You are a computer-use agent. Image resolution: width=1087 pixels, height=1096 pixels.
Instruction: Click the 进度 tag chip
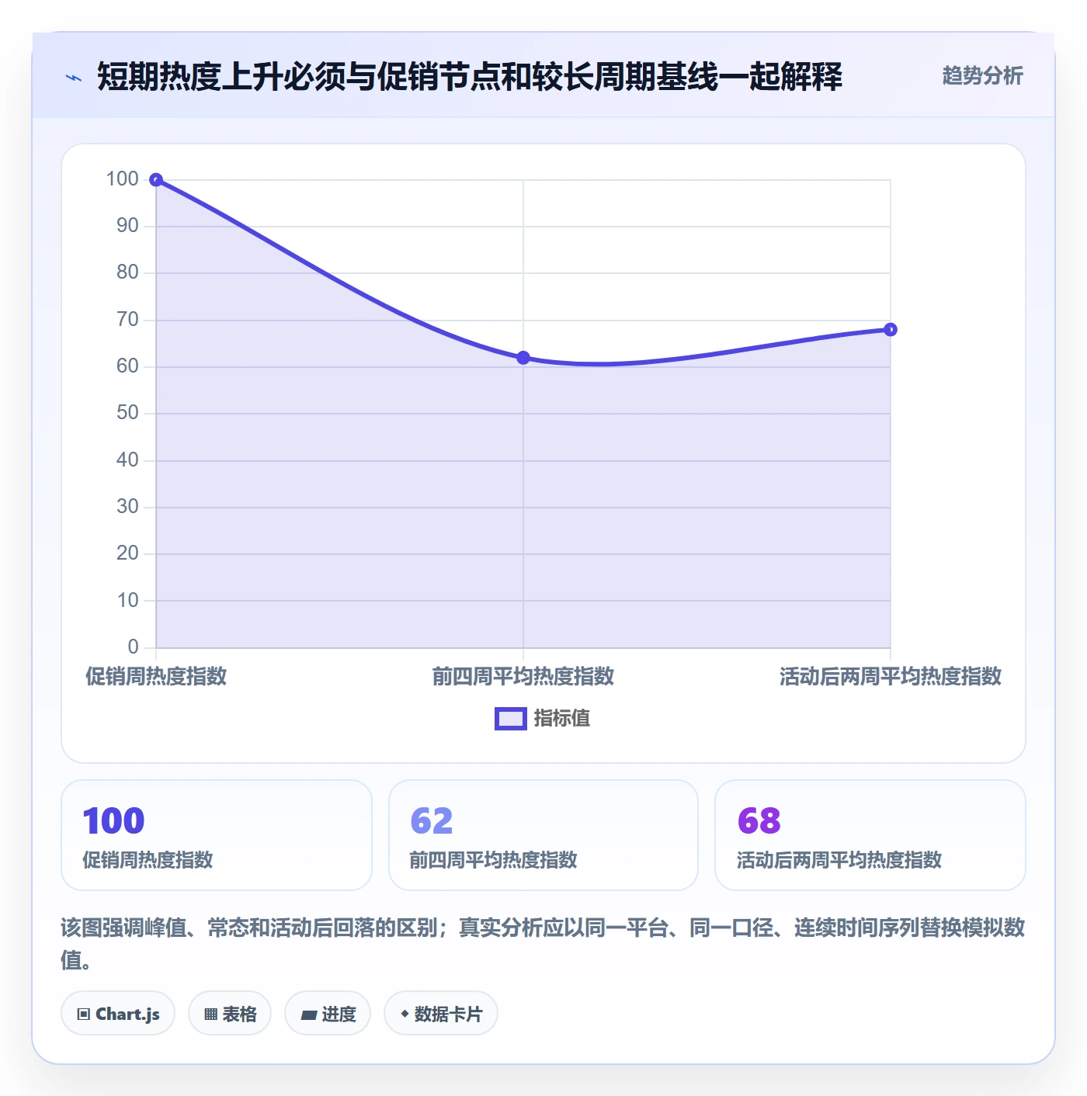pyautogui.click(x=328, y=1013)
